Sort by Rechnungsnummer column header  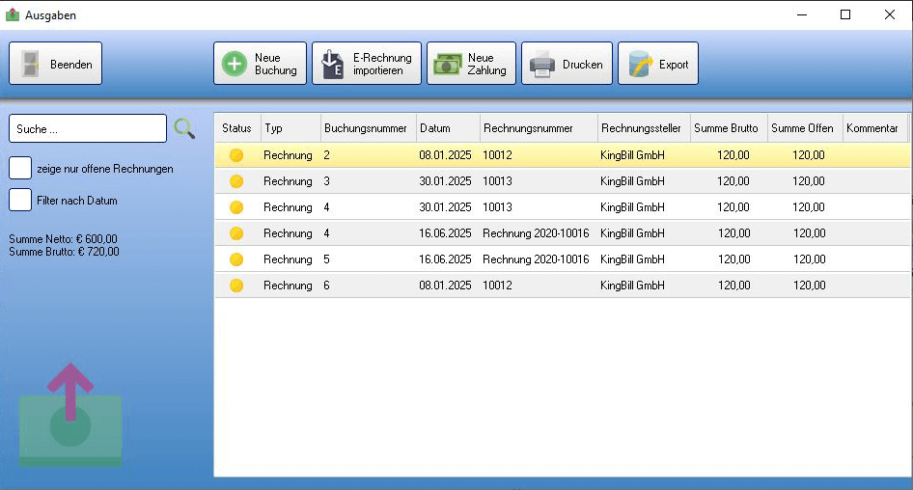pos(539,128)
